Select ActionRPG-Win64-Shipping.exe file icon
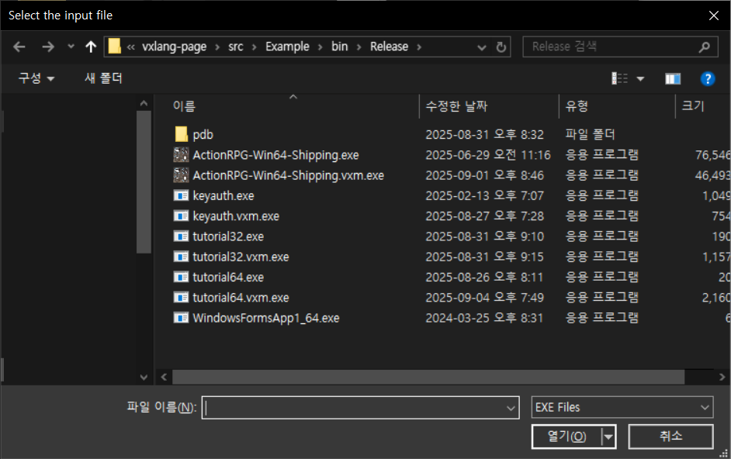 pos(181,155)
